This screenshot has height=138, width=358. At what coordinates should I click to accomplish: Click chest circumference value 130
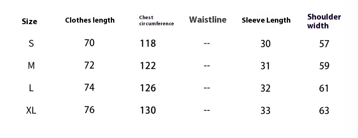(x=148, y=110)
